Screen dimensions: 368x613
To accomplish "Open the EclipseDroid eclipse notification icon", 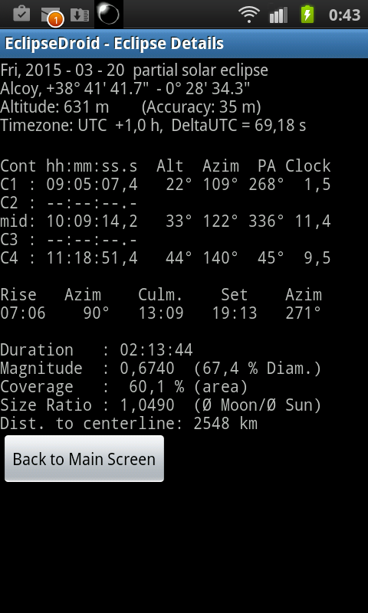I will (109, 14).
